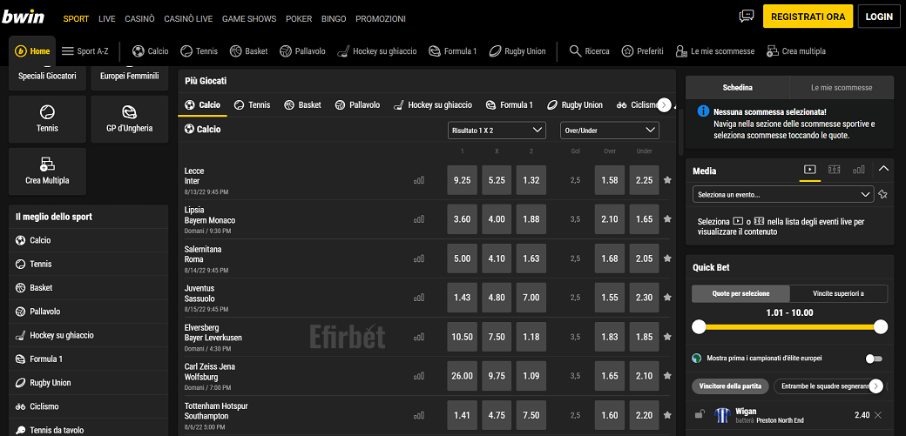Image resolution: width=906 pixels, height=436 pixels.
Task: Open Speciali Giocatori tile
Action: [47, 79]
